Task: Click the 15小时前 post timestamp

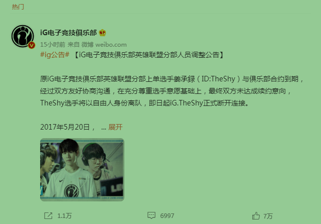Action: (x=53, y=45)
